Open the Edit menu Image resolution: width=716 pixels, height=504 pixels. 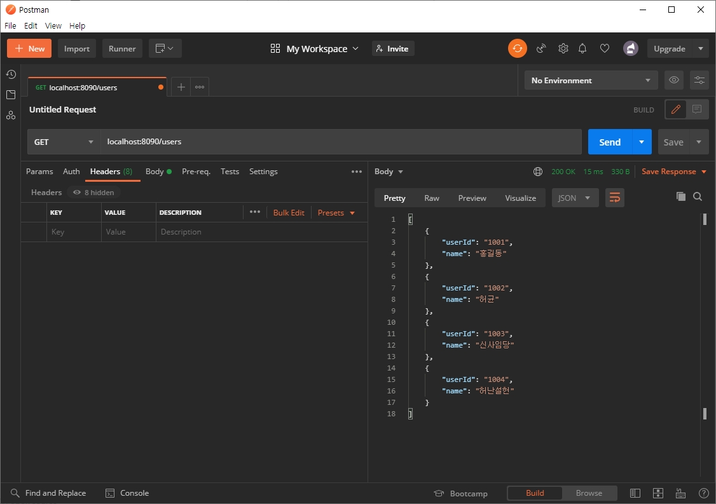pos(31,25)
